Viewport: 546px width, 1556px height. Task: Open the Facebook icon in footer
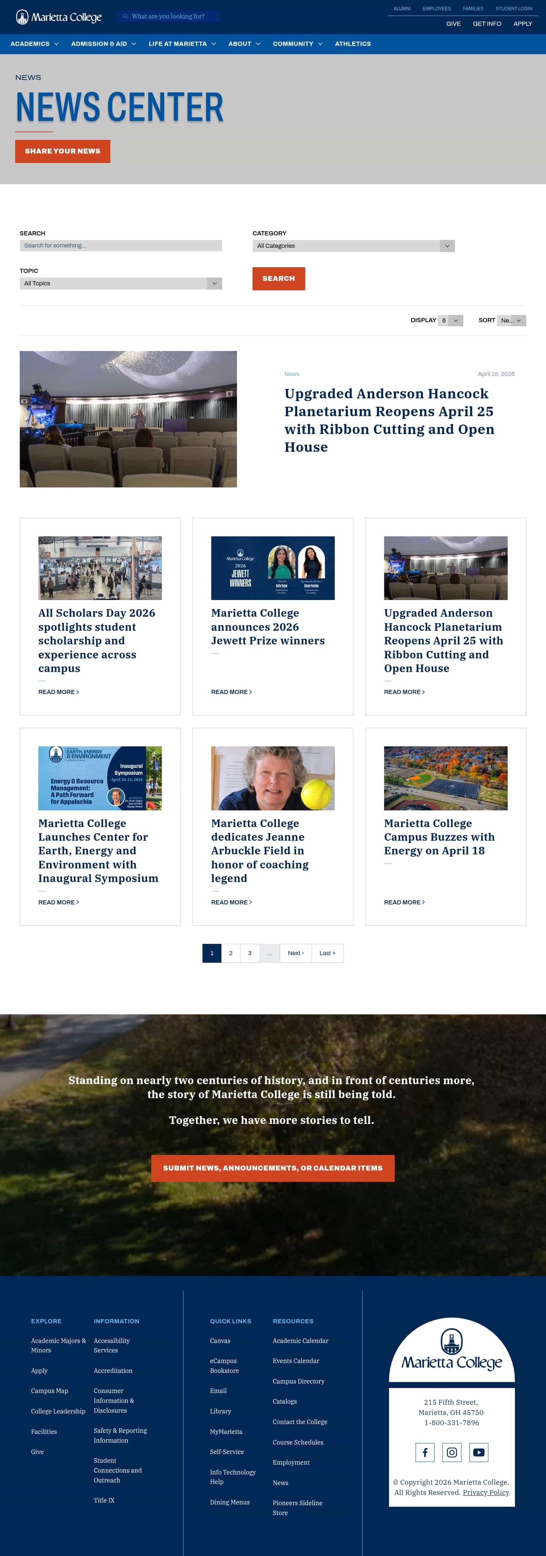(425, 1452)
